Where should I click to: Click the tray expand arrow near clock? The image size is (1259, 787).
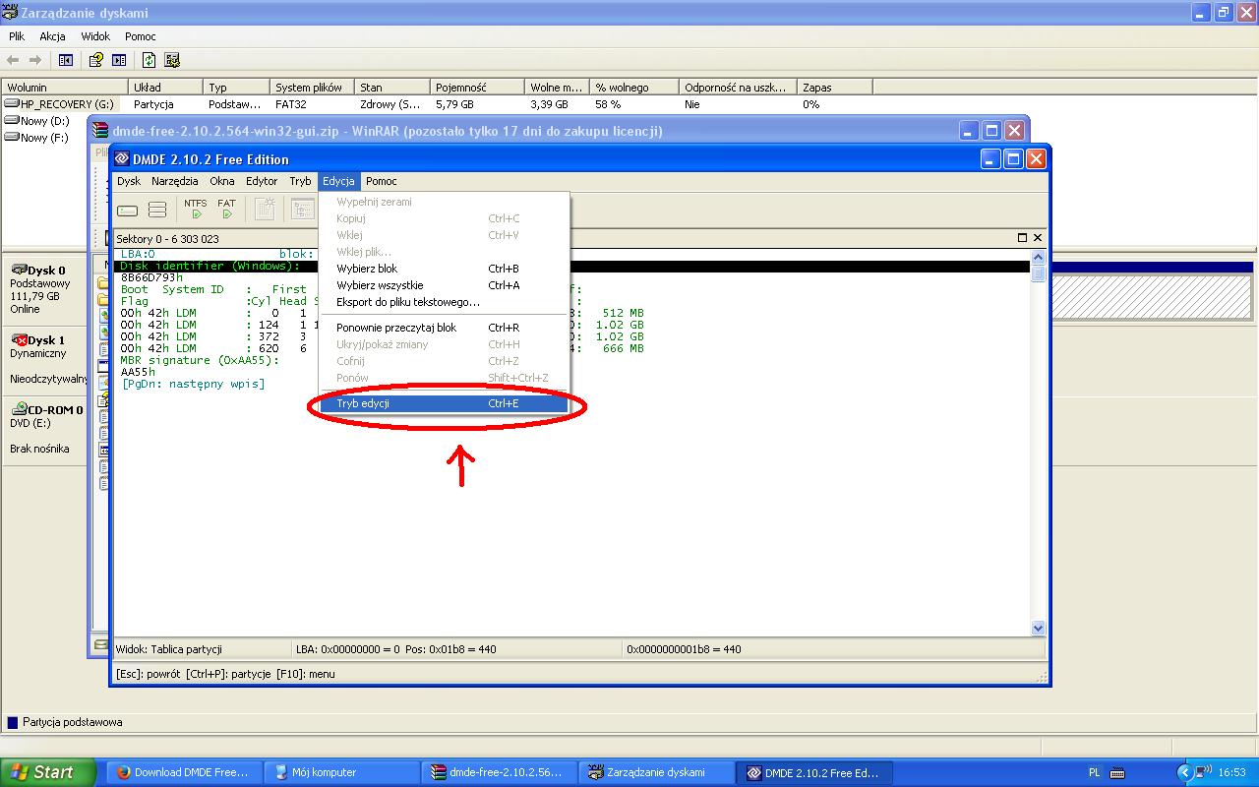(1184, 772)
